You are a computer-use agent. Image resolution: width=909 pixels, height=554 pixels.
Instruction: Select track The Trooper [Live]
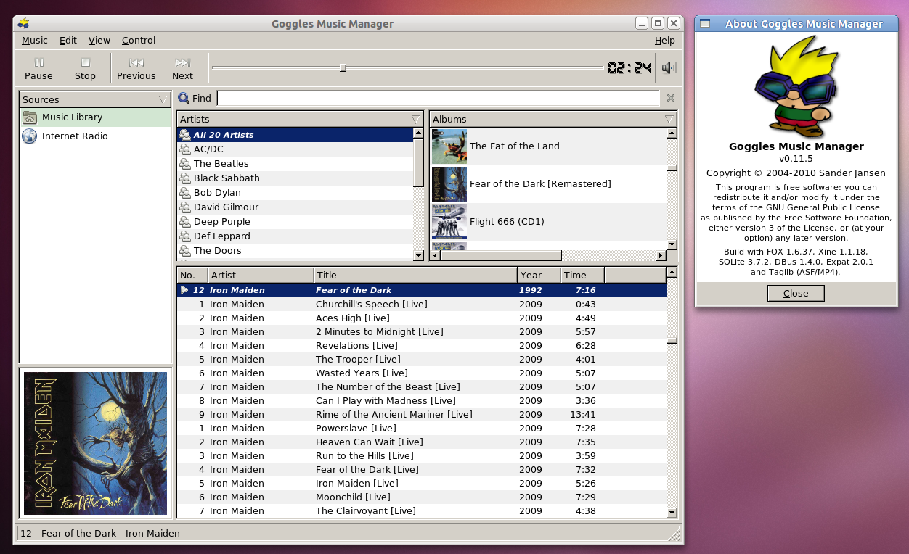point(421,359)
